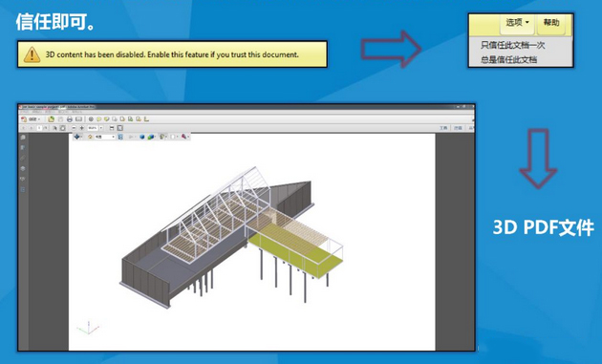Viewport: 602px width, 364px height.
Task: Click the blue cube projection icon
Action: click(x=142, y=137)
